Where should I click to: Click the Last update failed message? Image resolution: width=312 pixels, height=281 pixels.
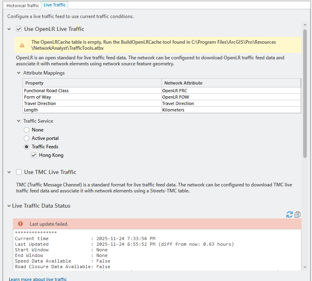[x=49, y=224]
